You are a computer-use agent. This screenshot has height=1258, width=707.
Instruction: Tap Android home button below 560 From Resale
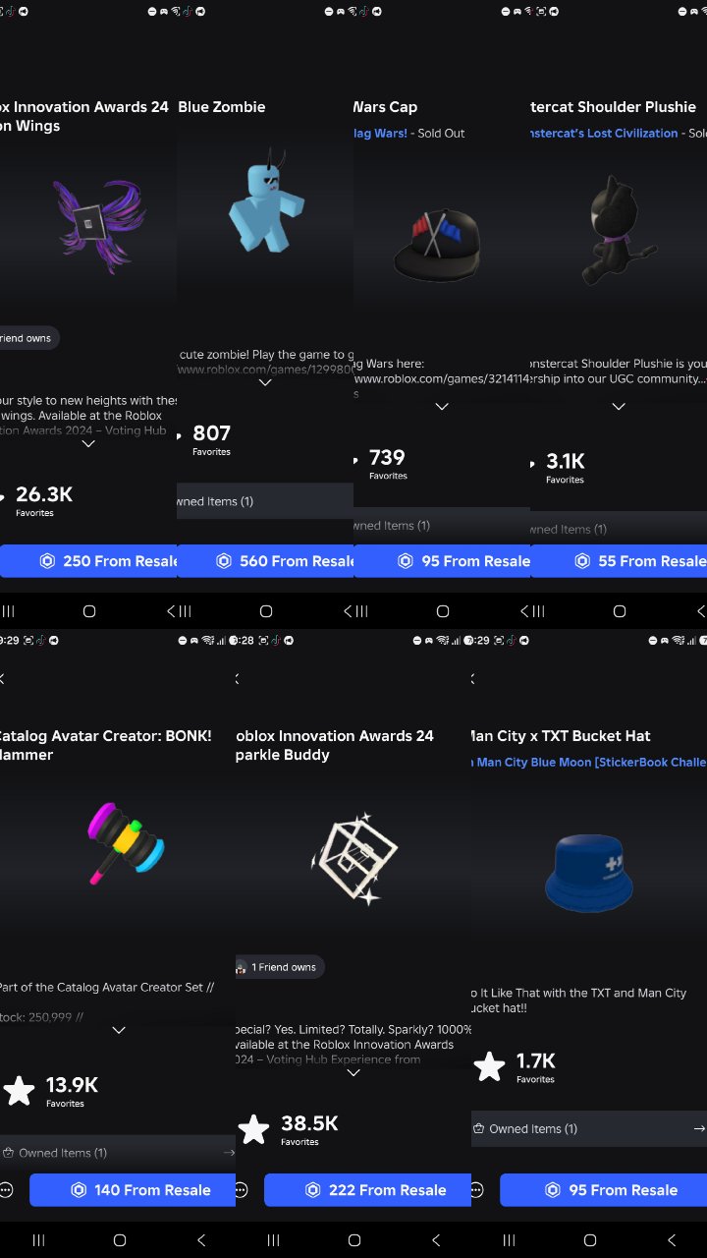pyautogui.click(x=266, y=611)
